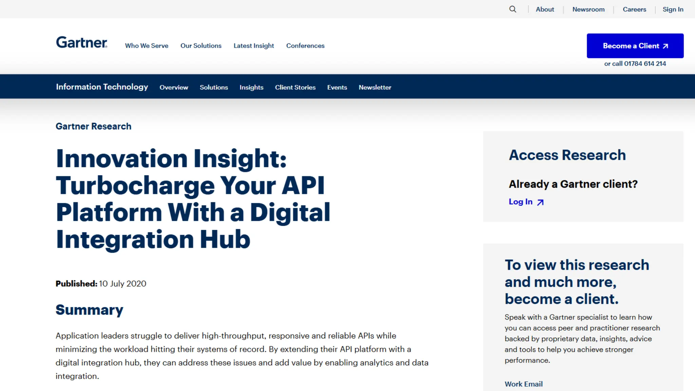Open Latest Insight menu
Screen dimensions: 695x391
click(x=253, y=46)
